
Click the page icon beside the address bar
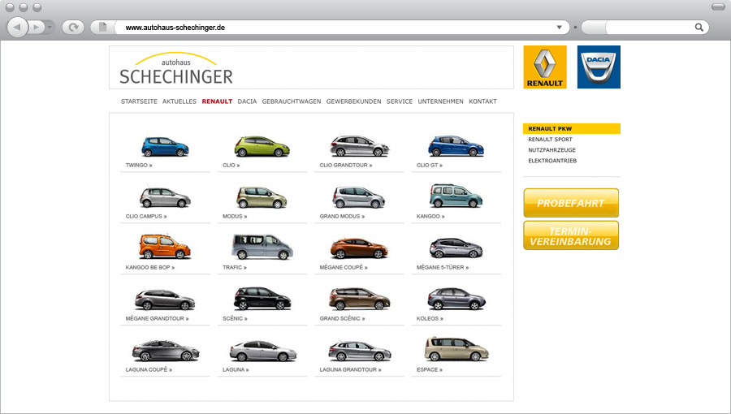tap(103, 27)
